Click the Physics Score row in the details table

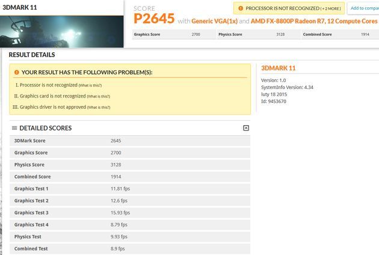pos(130,165)
